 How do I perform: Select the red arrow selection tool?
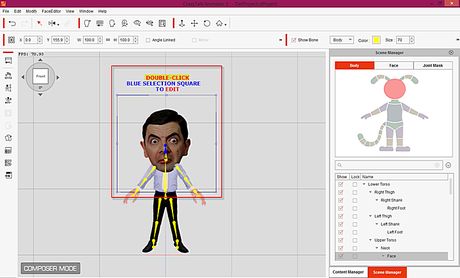(x=39, y=24)
